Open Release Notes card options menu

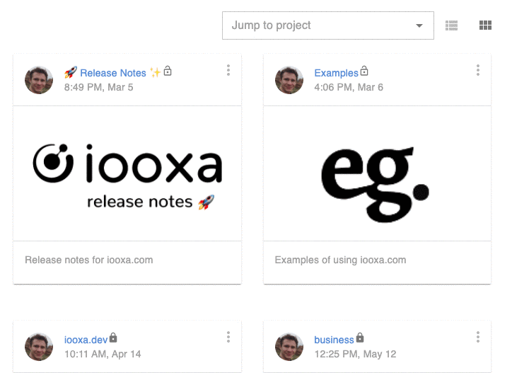click(228, 70)
